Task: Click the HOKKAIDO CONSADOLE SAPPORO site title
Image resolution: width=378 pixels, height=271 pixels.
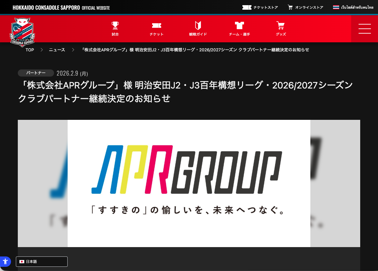Action: click(x=46, y=7)
